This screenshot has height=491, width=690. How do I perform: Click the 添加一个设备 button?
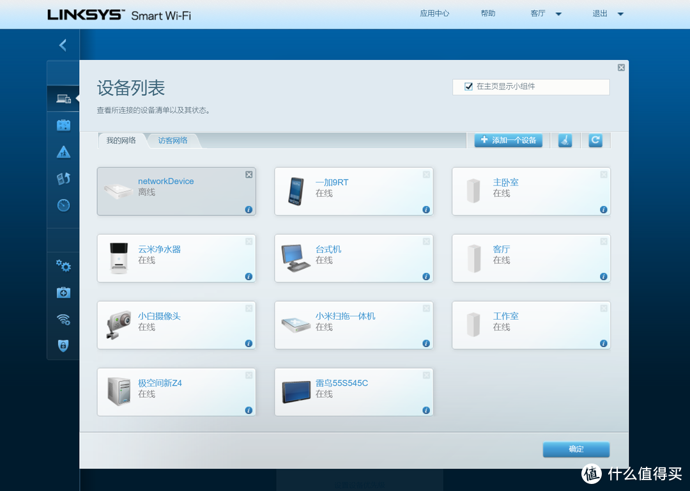[x=509, y=141]
